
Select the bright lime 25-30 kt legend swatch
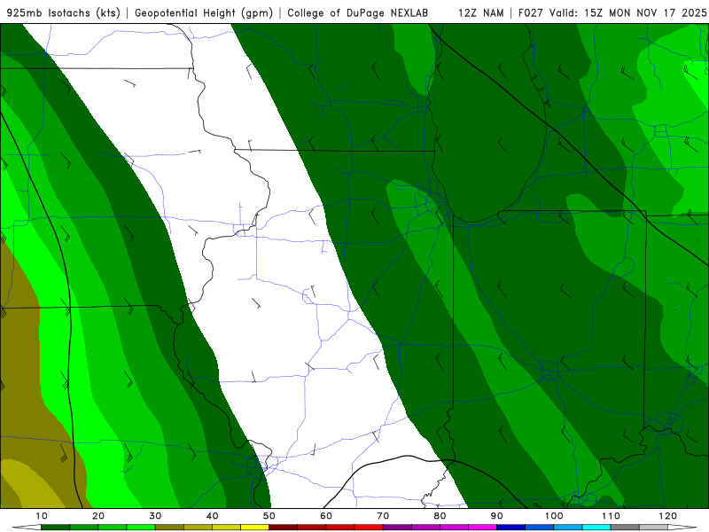pyautogui.click(x=141, y=528)
